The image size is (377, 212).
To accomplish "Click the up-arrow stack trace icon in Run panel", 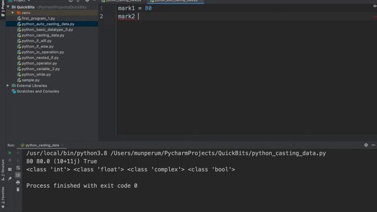I will tap(18, 153).
